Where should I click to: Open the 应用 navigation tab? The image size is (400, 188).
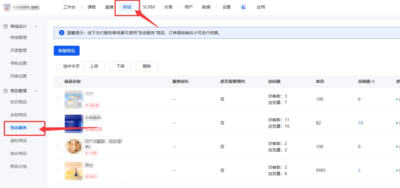tap(261, 7)
